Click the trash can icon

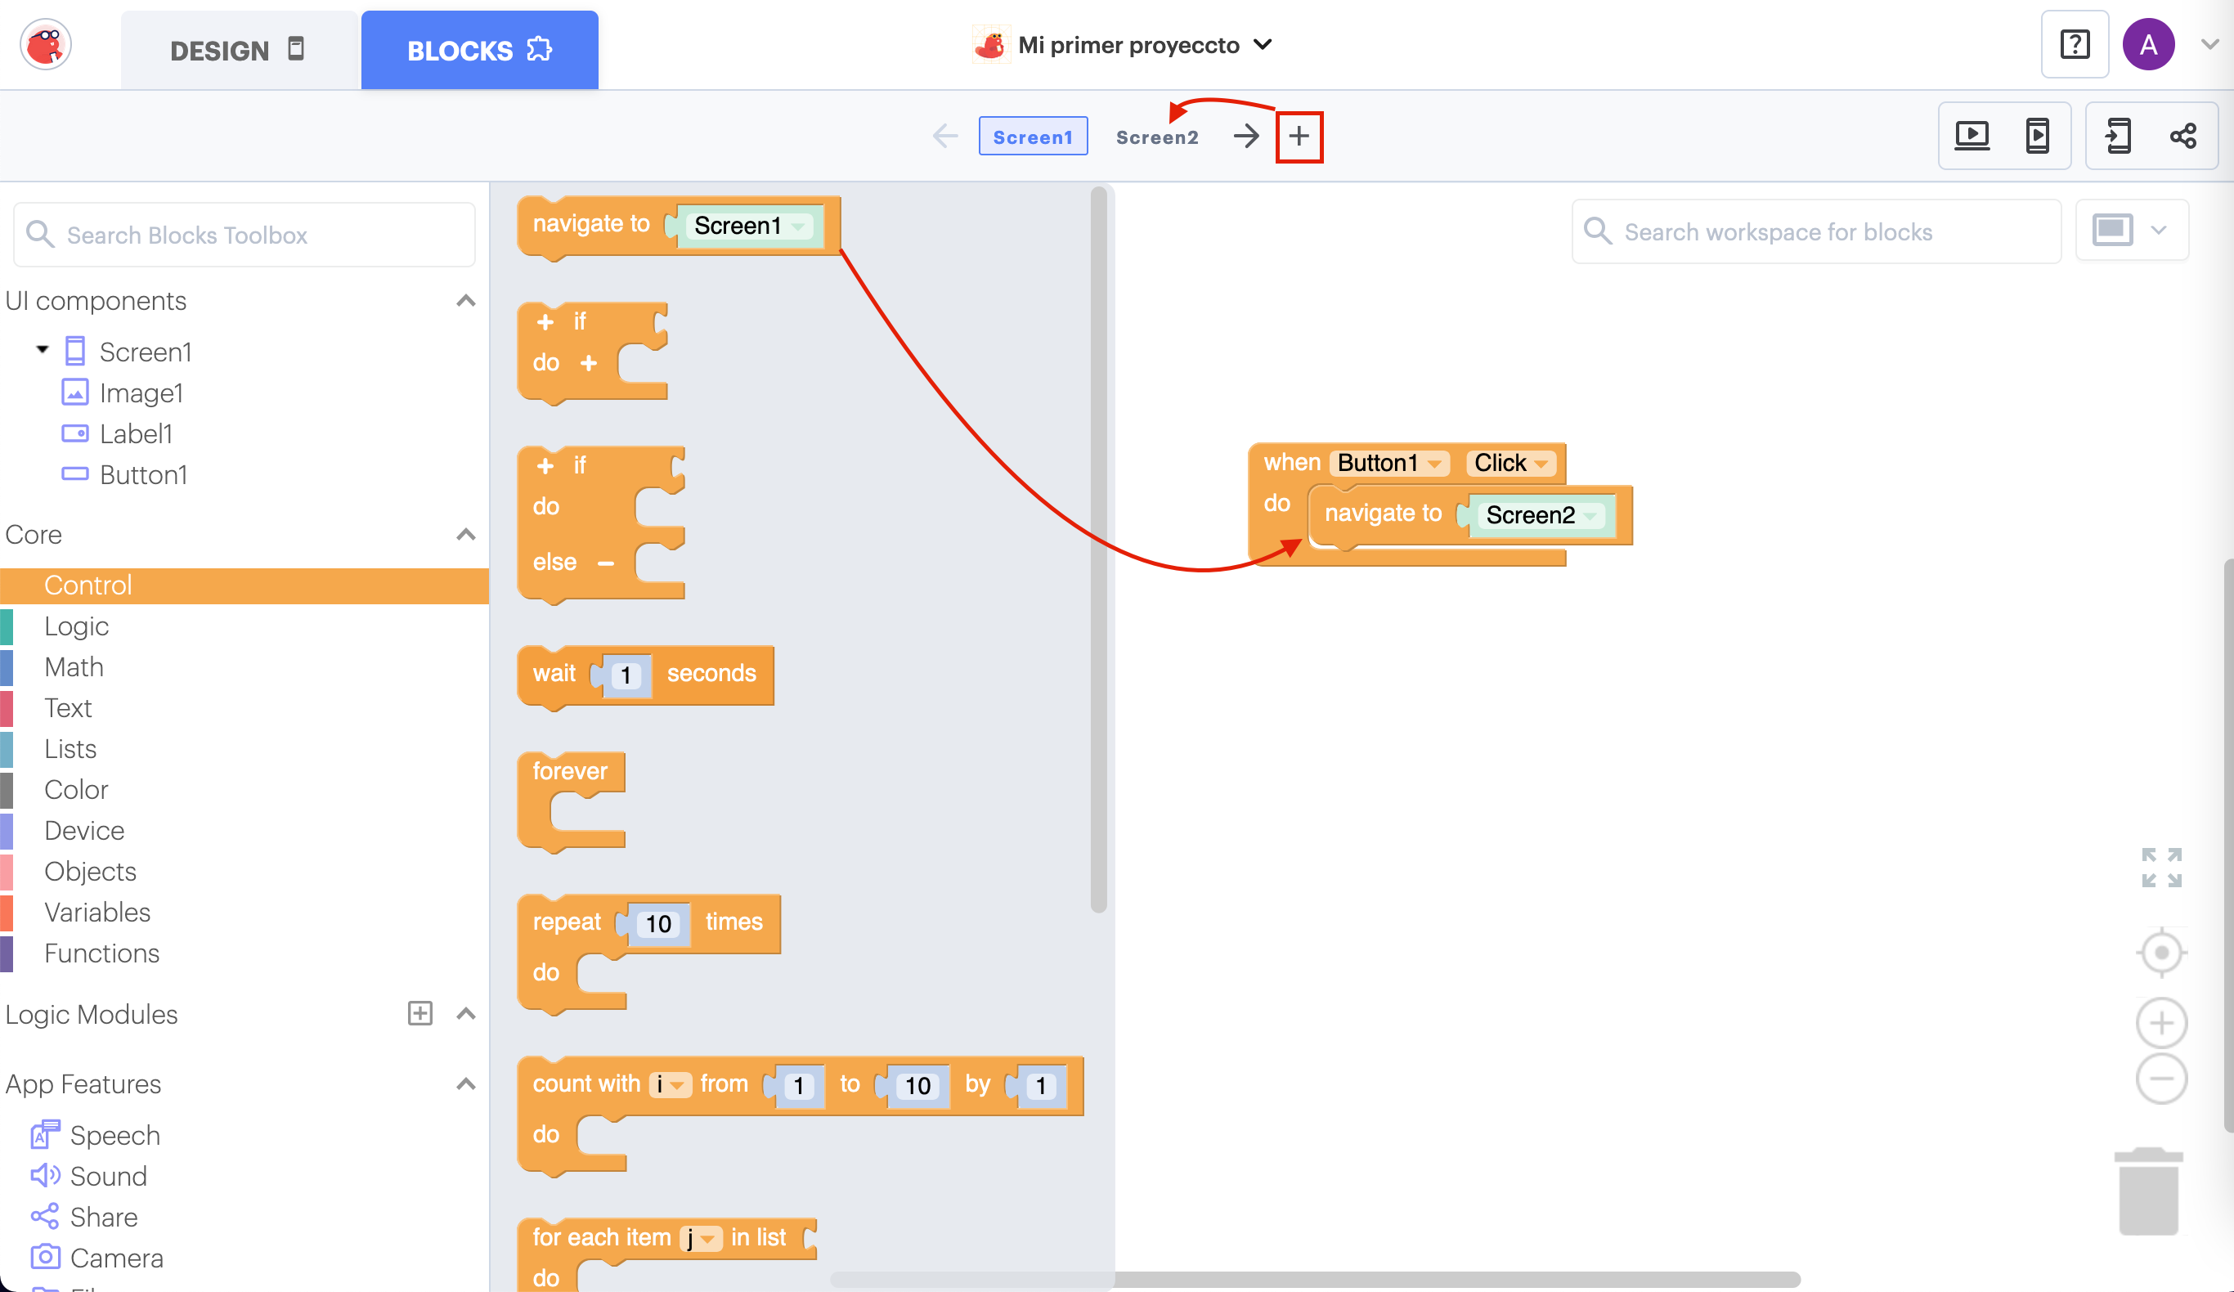pos(2148,1191)
